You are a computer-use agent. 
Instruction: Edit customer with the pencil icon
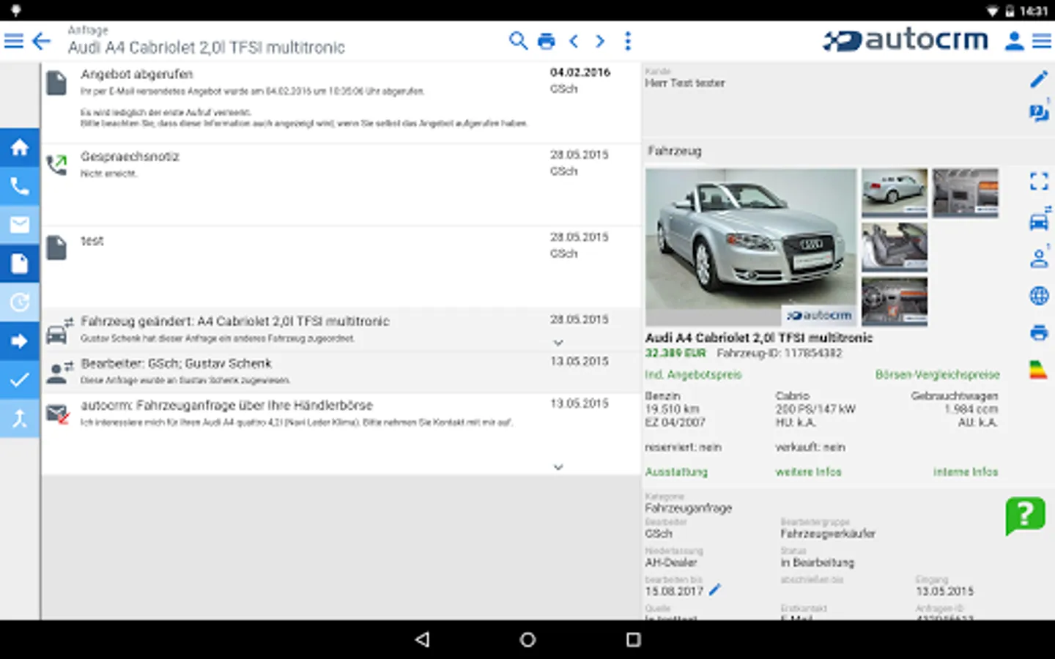1039,79
